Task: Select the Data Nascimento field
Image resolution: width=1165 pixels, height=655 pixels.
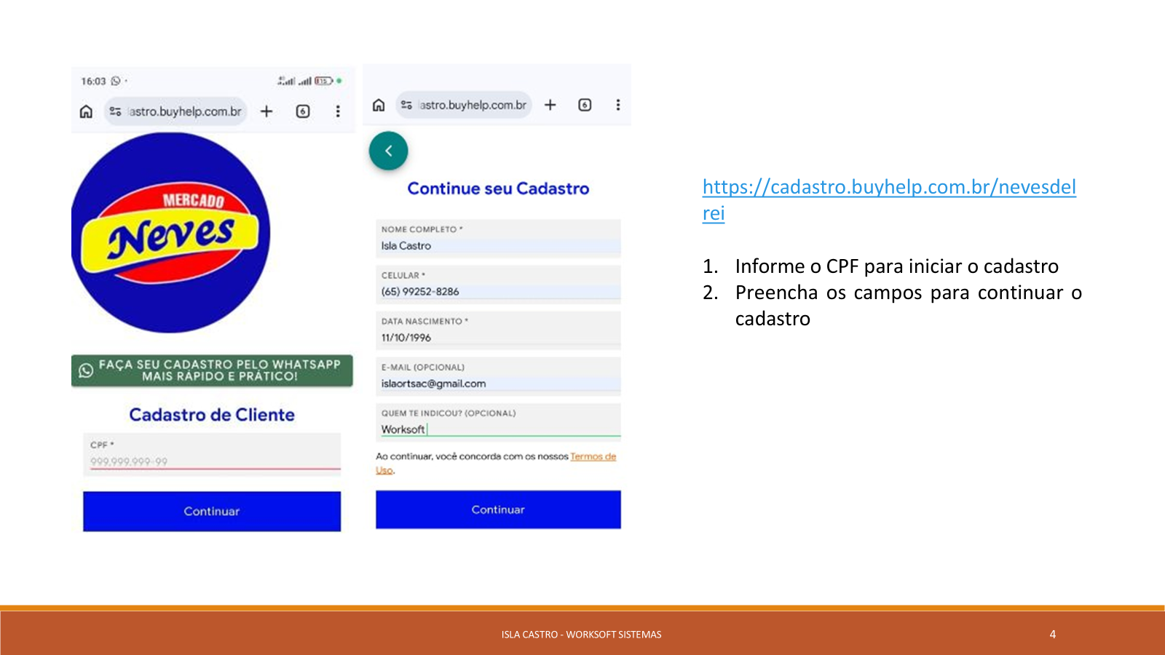Action: (498, 330)
